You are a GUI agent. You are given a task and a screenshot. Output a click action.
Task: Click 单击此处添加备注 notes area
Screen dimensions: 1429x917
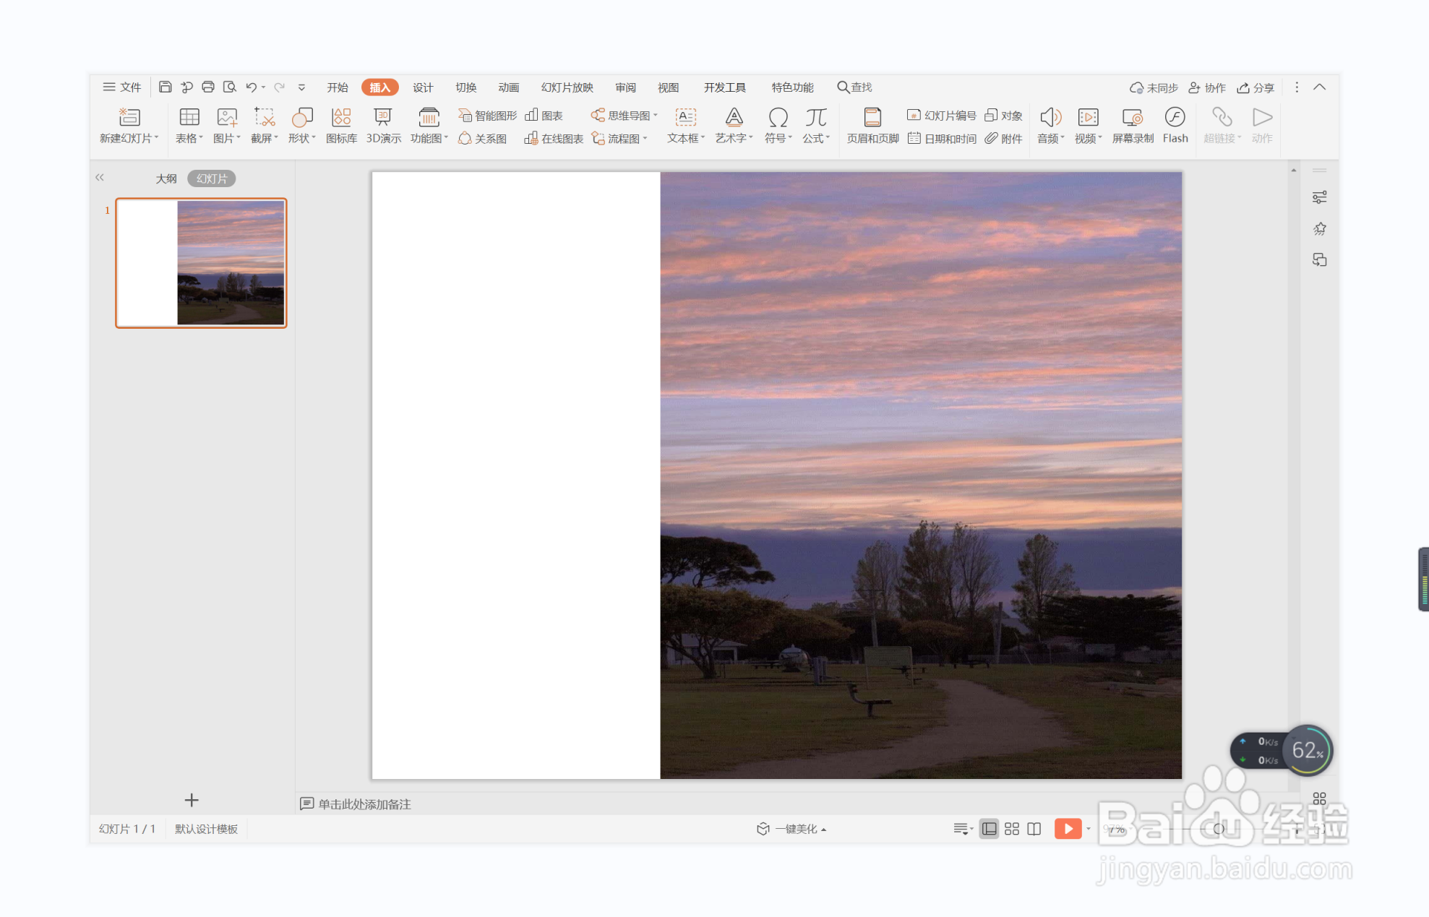pyautogui.click(x=364, y=804)
